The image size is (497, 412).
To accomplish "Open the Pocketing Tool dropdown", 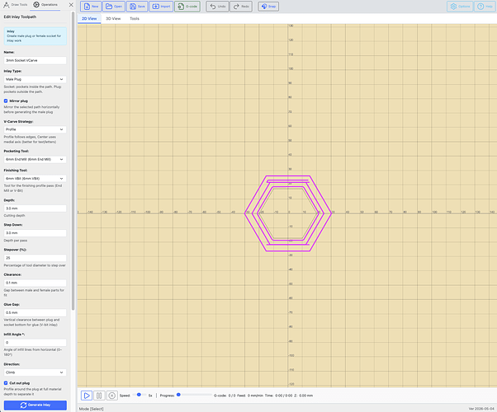I will point(35,160).
